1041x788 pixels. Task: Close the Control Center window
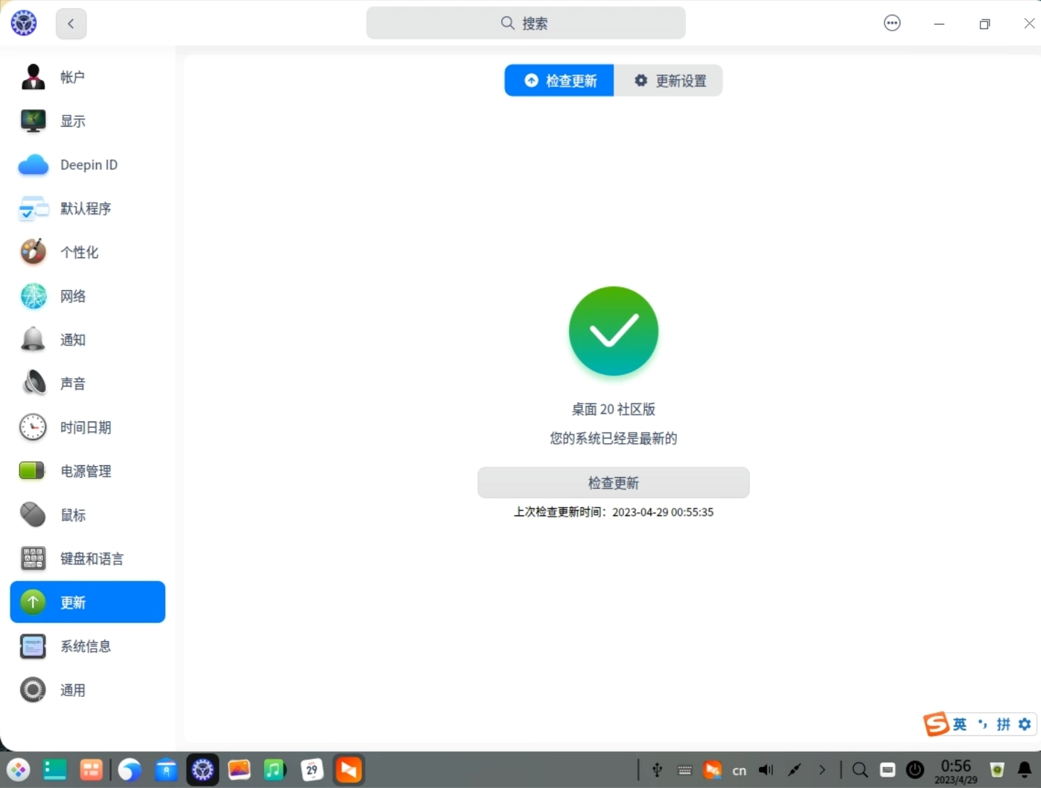[1029, 24]
